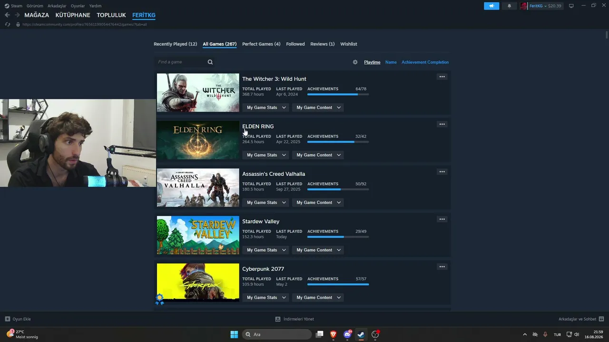Click the Steam taskbar icon
Viewport: 609px width, 342px height.
(x=361, y=334)
